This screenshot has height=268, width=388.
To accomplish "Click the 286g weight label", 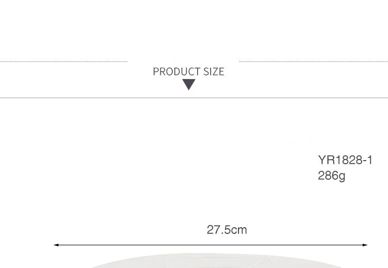I will (x=331, y=176).
